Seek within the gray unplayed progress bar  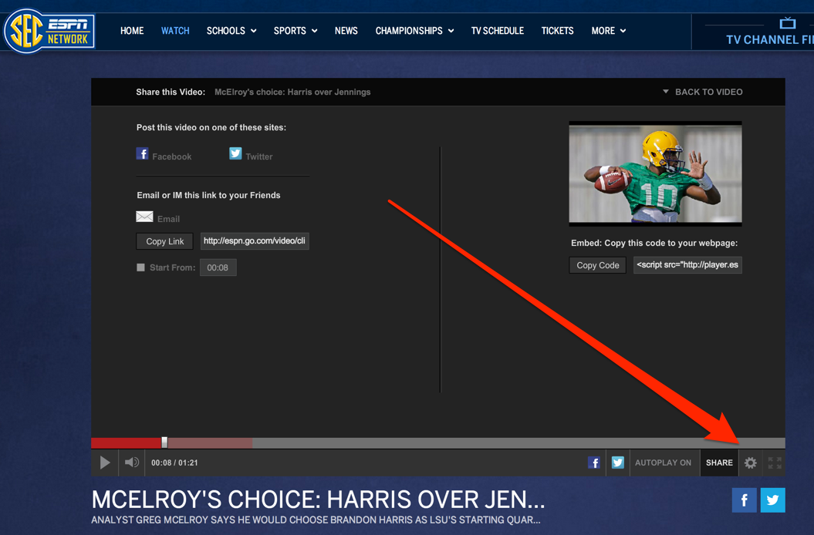pos(518,442)
